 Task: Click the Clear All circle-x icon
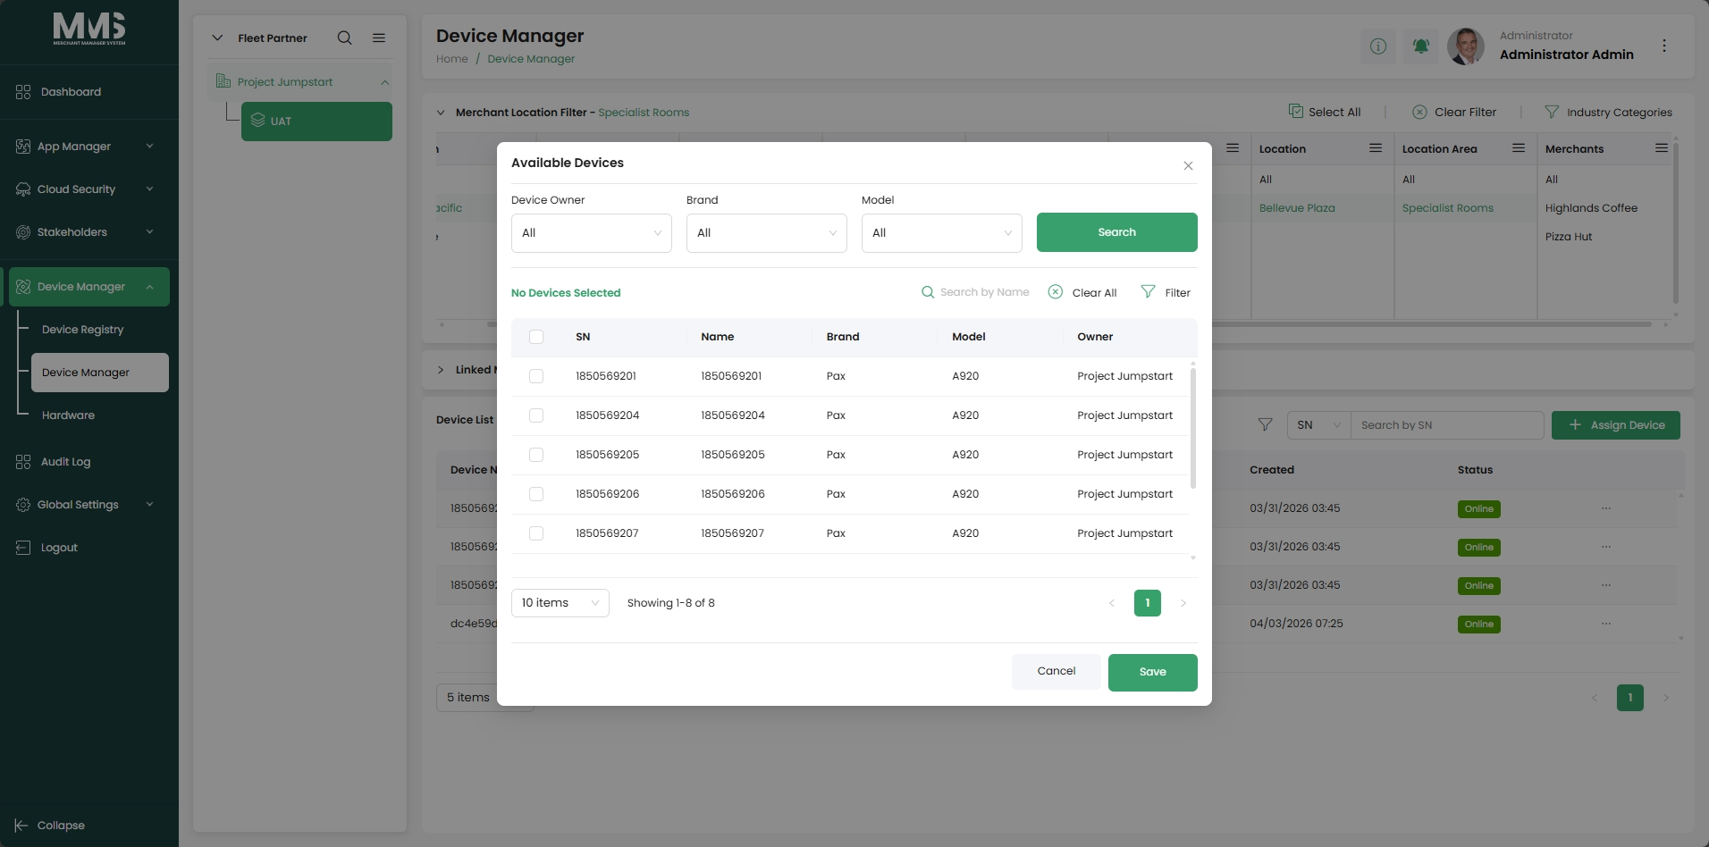click(1056, 292)
